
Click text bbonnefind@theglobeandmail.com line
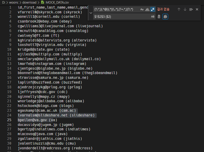point(67,73)
